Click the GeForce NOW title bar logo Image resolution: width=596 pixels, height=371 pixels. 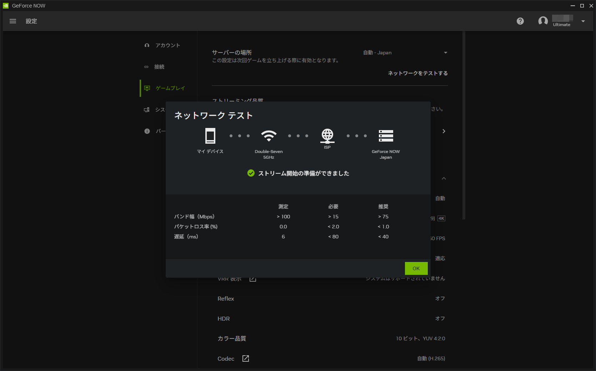pyautogui.click(x=6, y=6)
